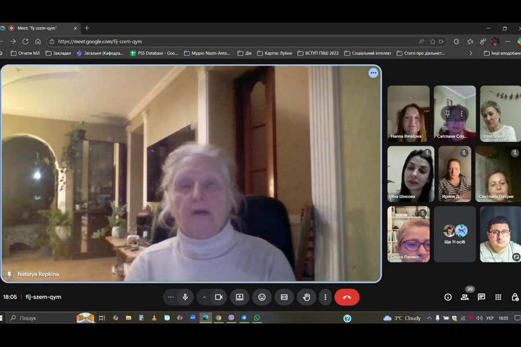Image resolution: width=521 pixels, height=347 pixels.
Task: Go forward in the browser
Action: [13, 42]
